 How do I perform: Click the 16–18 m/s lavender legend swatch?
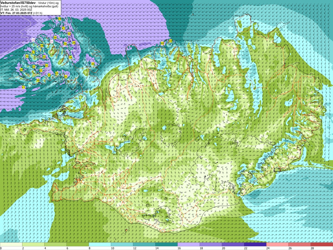point(189,245)
